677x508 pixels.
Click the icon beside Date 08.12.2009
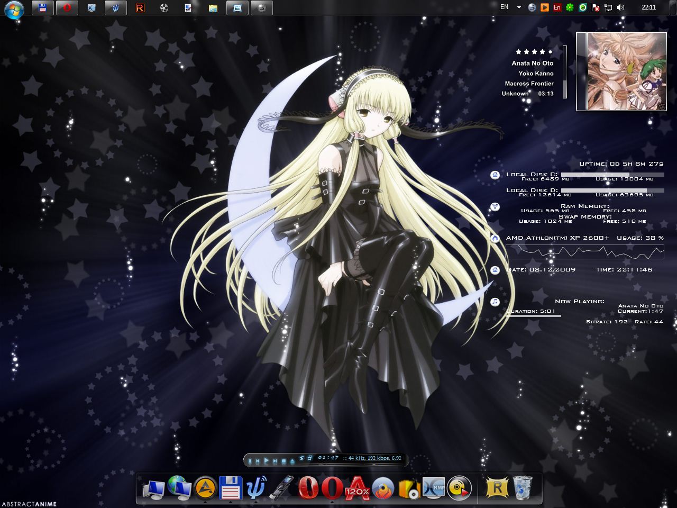[495, 270]
